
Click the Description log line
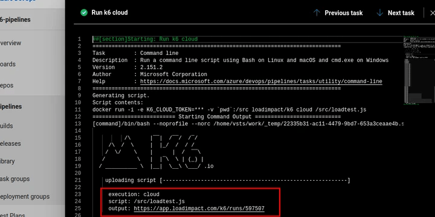240,60
